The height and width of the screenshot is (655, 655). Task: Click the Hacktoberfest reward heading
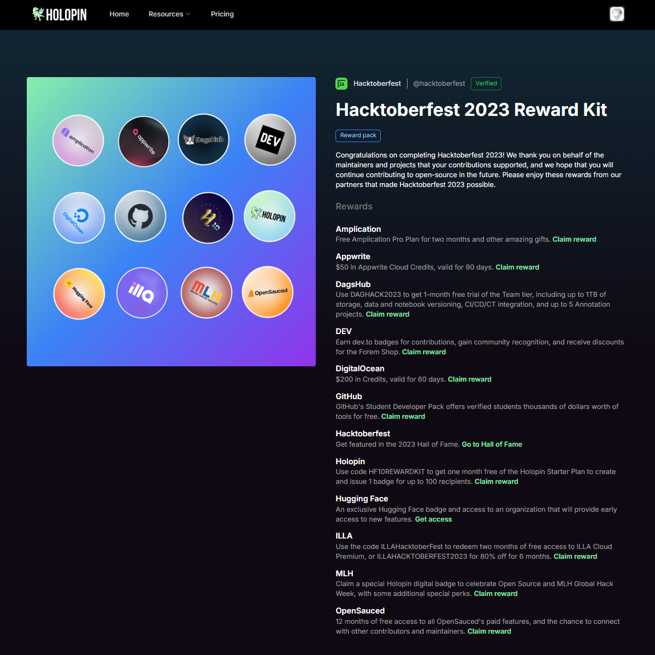pyautogui.click(x=363, y=434)
